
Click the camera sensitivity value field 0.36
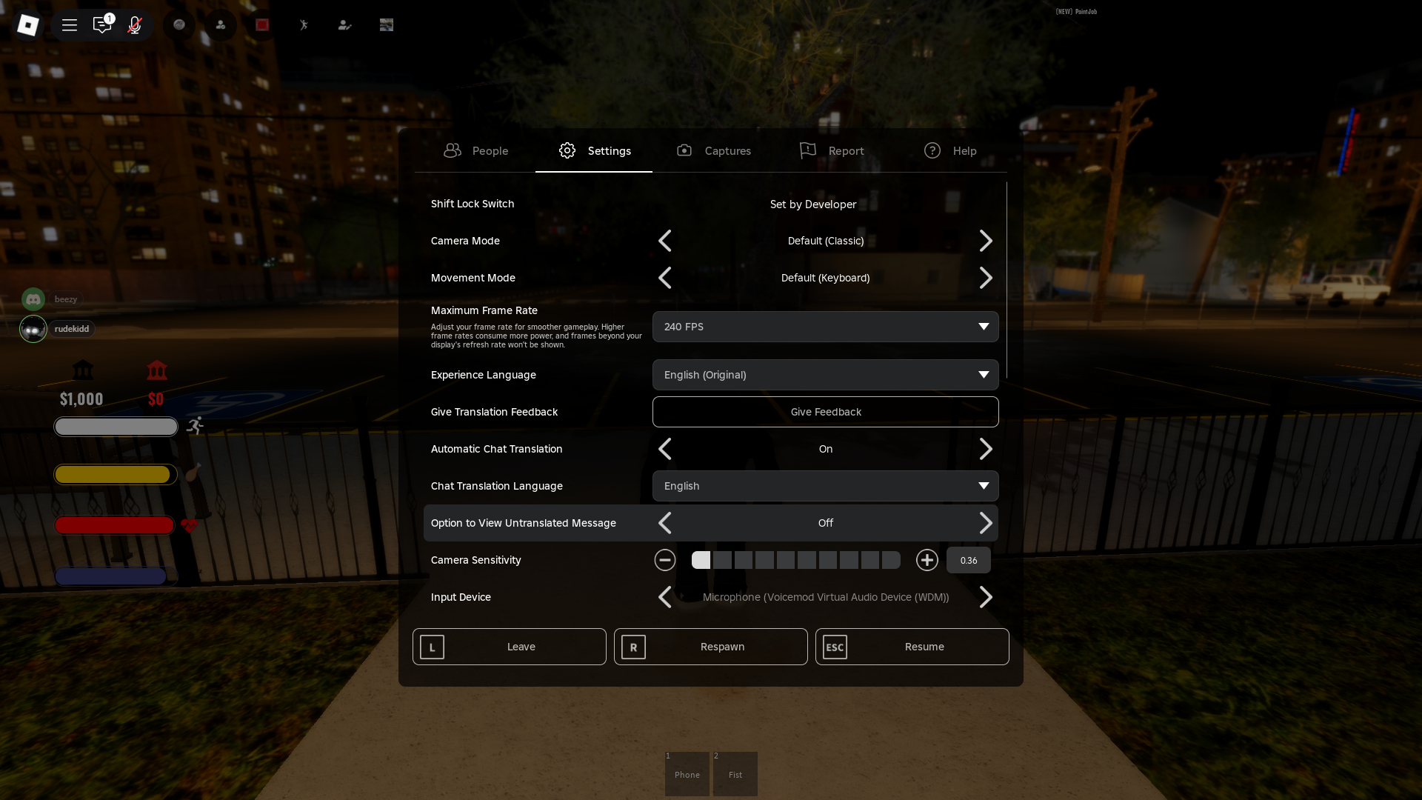[968, 560]
